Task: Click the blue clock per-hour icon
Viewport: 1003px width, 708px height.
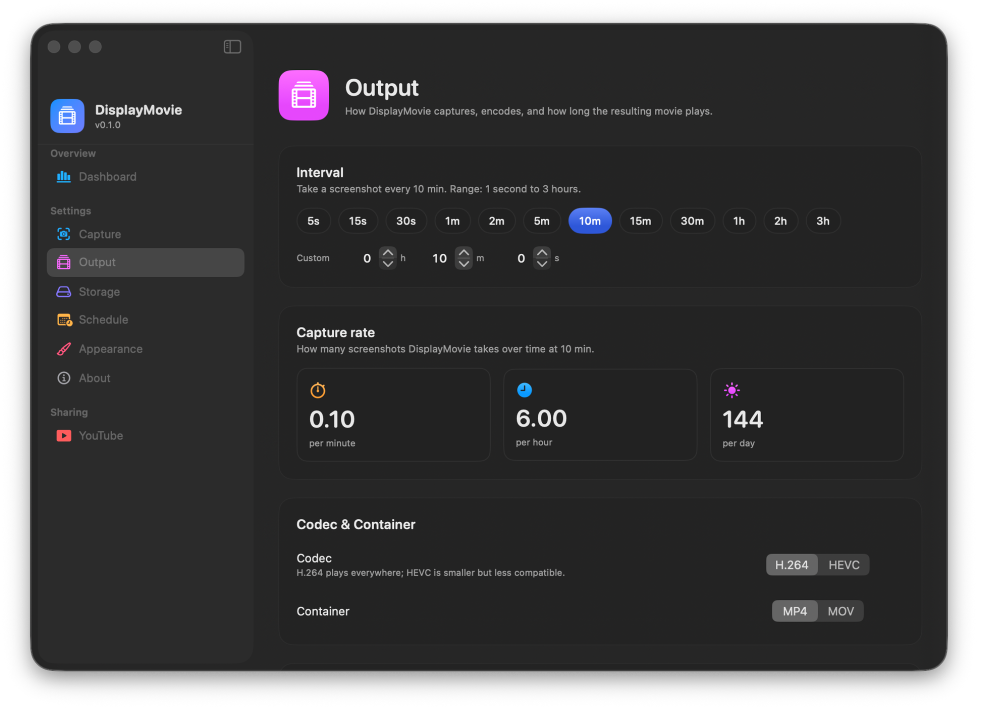Action: pos(525,390)
